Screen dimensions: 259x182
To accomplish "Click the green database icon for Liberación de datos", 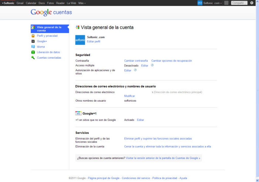I will [x=33, y=52].
